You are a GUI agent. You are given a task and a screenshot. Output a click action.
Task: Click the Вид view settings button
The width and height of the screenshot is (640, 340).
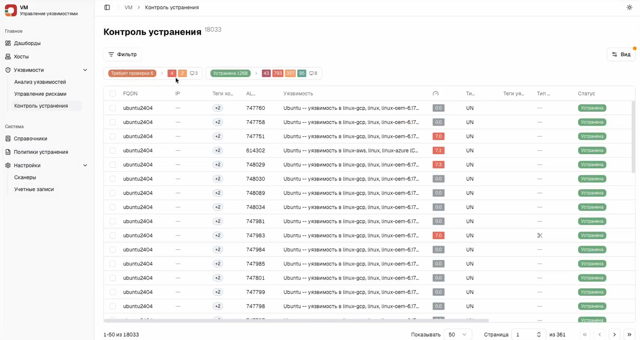pyautogui.click(x=621, y=54)
